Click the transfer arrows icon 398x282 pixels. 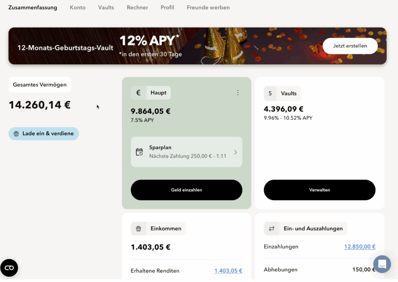click(x=272, y=229)
